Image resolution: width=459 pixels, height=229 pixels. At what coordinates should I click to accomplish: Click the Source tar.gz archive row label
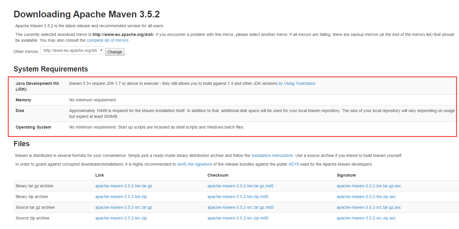(x=35, y=207)
